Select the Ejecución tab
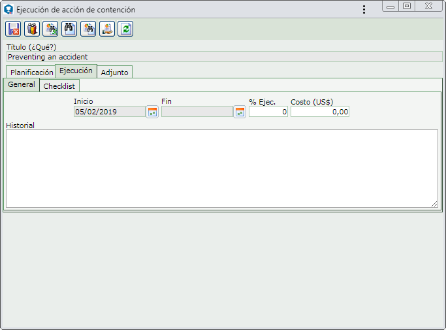 pos(76,71)
